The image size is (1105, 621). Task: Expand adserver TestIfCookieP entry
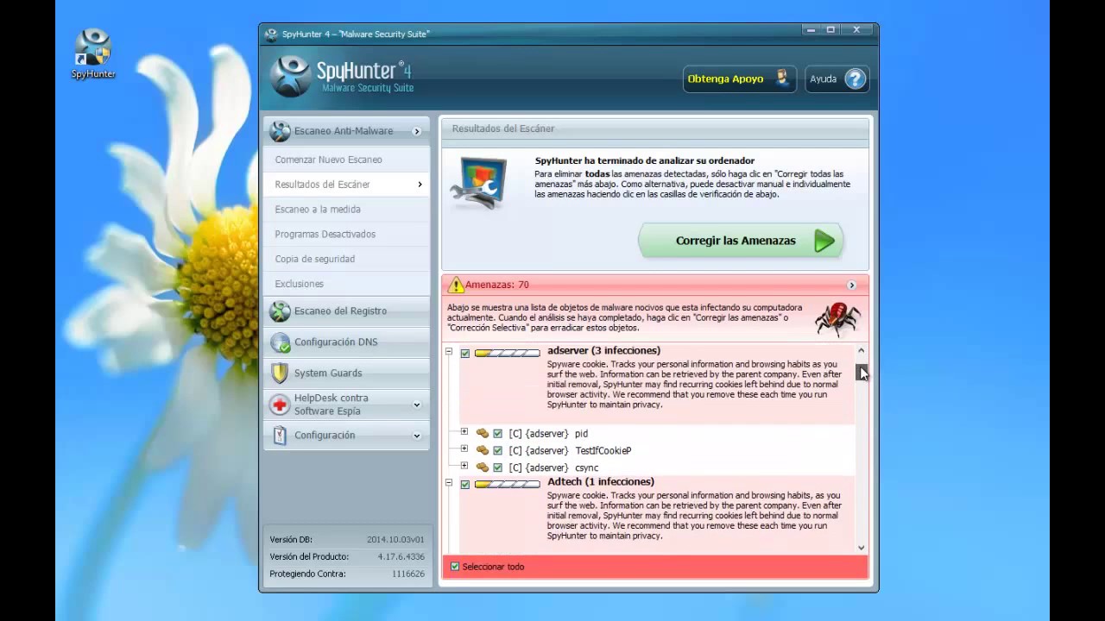tap(464, 448)
